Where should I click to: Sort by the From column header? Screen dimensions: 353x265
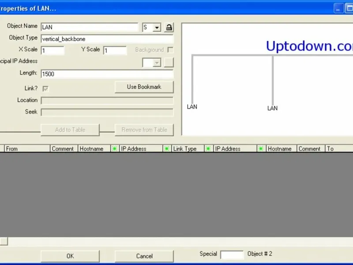(x=27, y=149)
